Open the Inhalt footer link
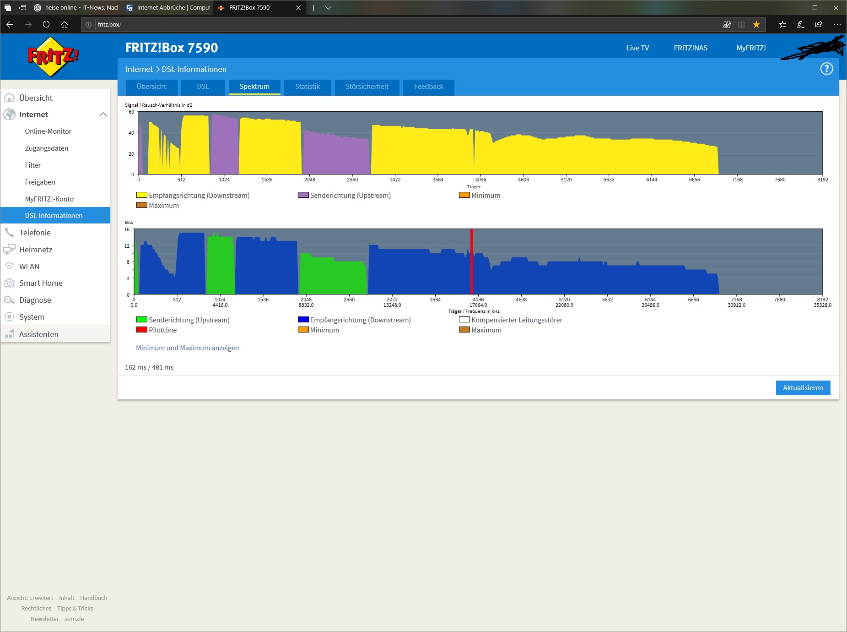Image resolution: width=847 pixels, height=632 pixels. click(x=67, y=598)
